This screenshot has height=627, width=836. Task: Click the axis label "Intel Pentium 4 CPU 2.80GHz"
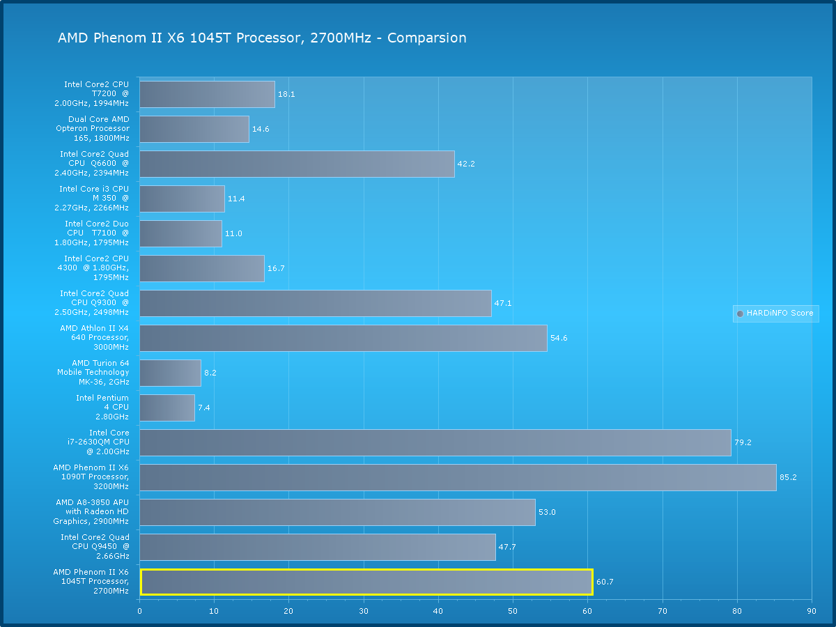tap(102, 408)
